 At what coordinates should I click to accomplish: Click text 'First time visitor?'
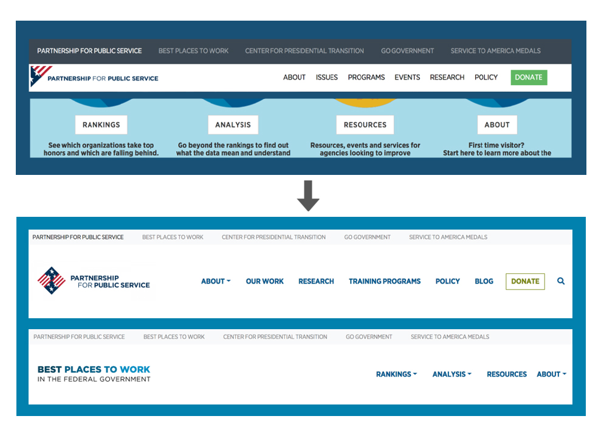pos(496,145)
